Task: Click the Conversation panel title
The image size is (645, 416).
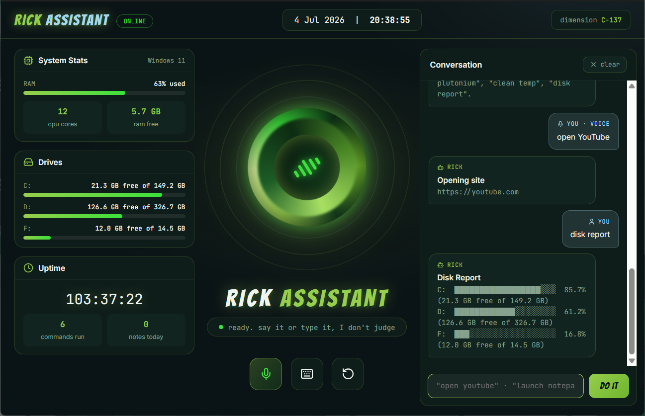Action: tap(456, 65)
